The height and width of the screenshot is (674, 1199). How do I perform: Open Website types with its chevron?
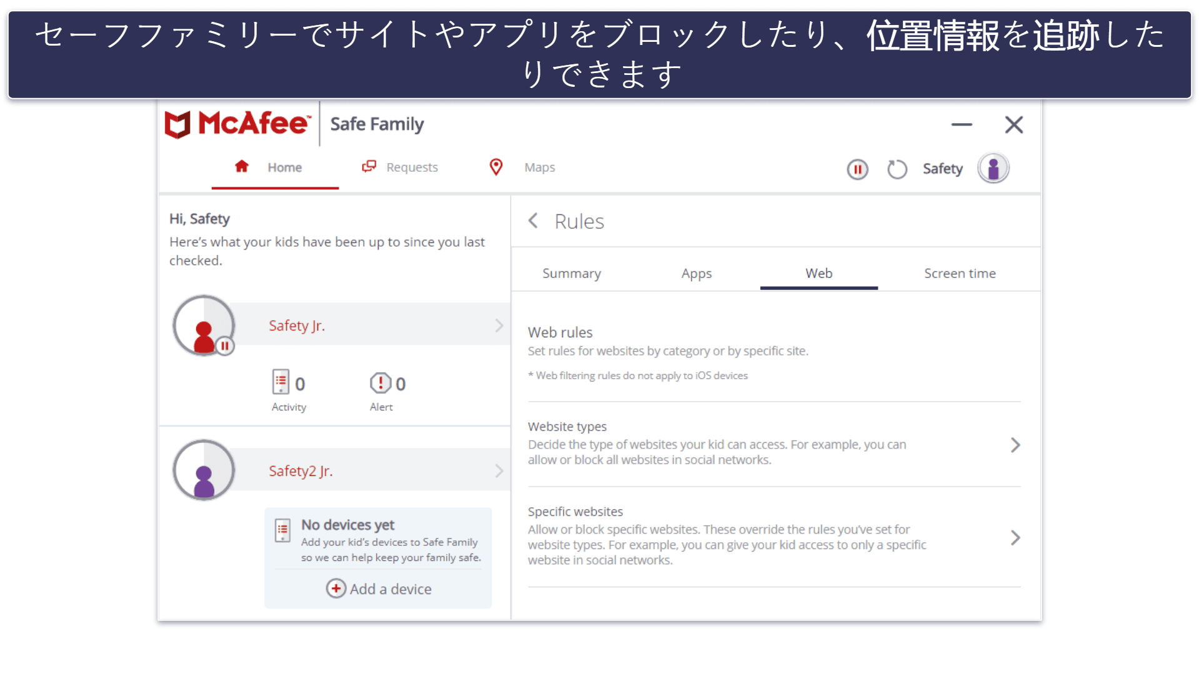click(1015, 445)
